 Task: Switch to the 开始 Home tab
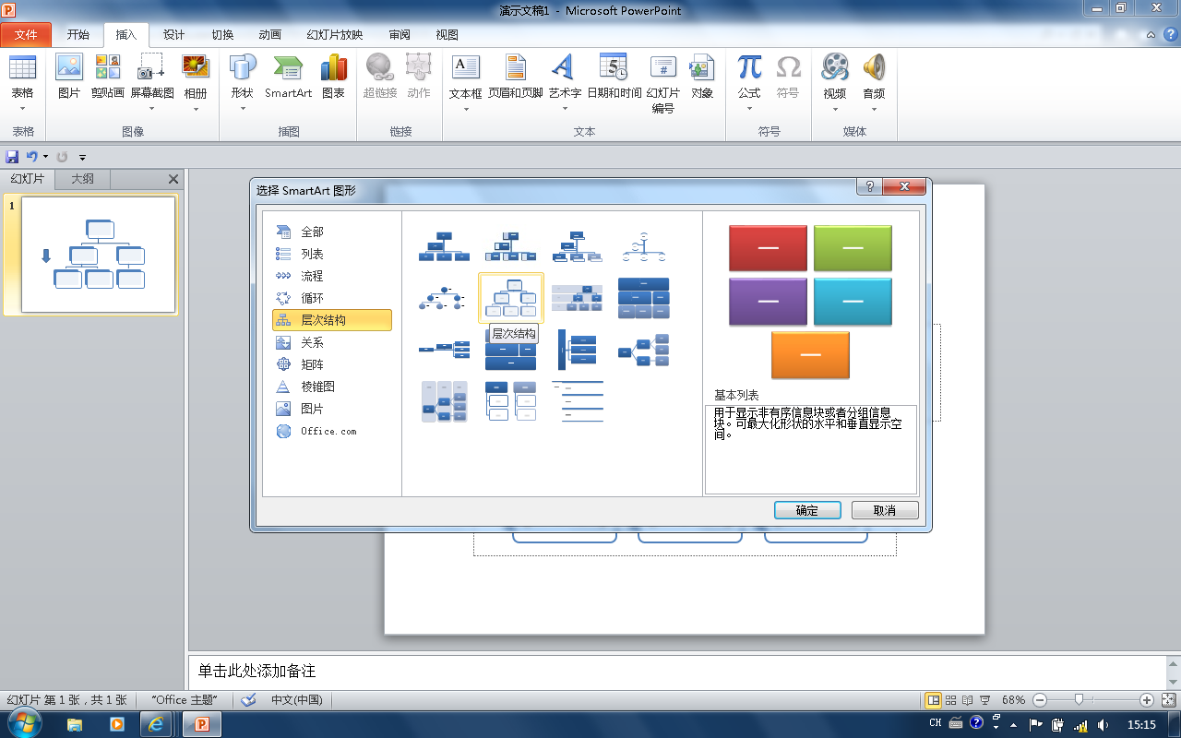[x=78, y=35]
